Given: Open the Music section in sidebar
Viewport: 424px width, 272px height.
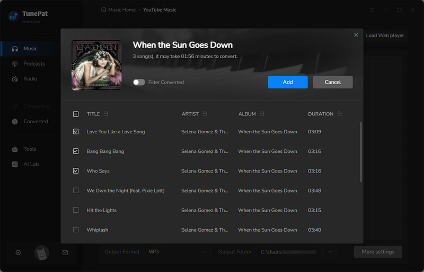Looking at the screenshot, I should tap(30, 49).
